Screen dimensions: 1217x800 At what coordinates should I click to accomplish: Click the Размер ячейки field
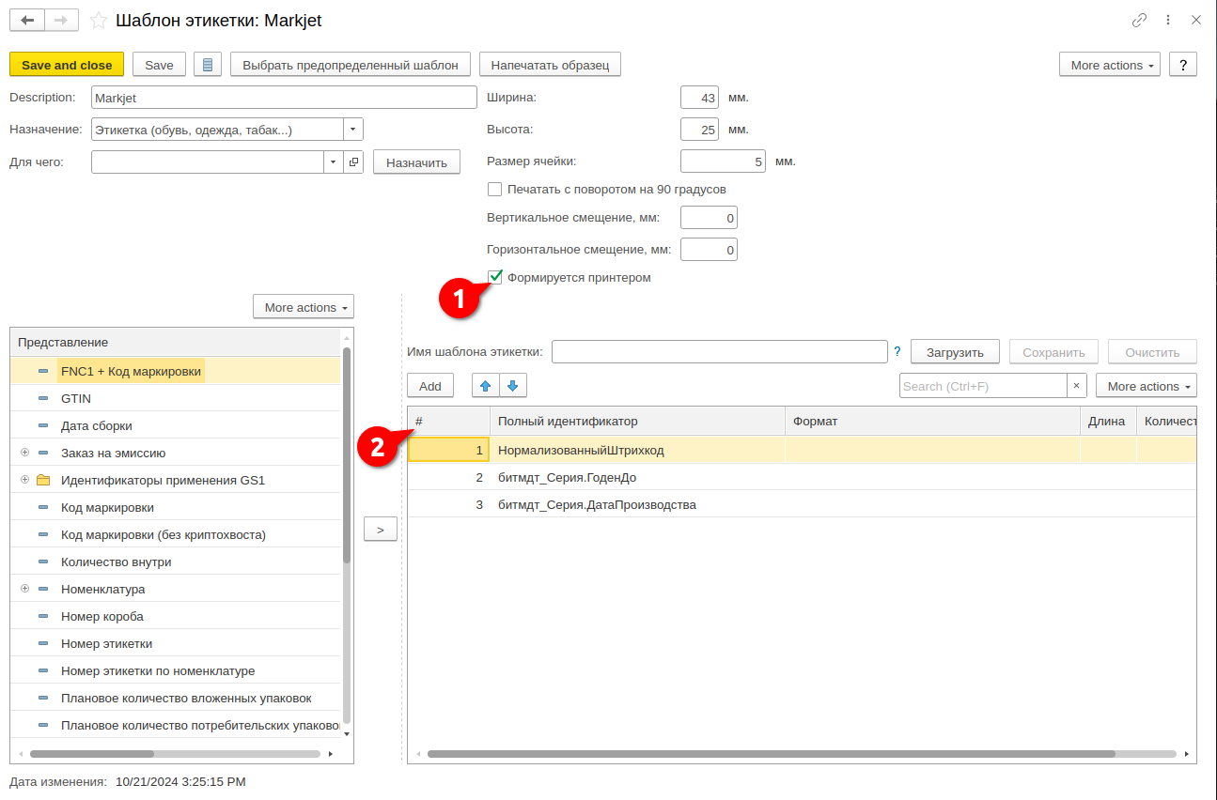(x=723, y=162)
